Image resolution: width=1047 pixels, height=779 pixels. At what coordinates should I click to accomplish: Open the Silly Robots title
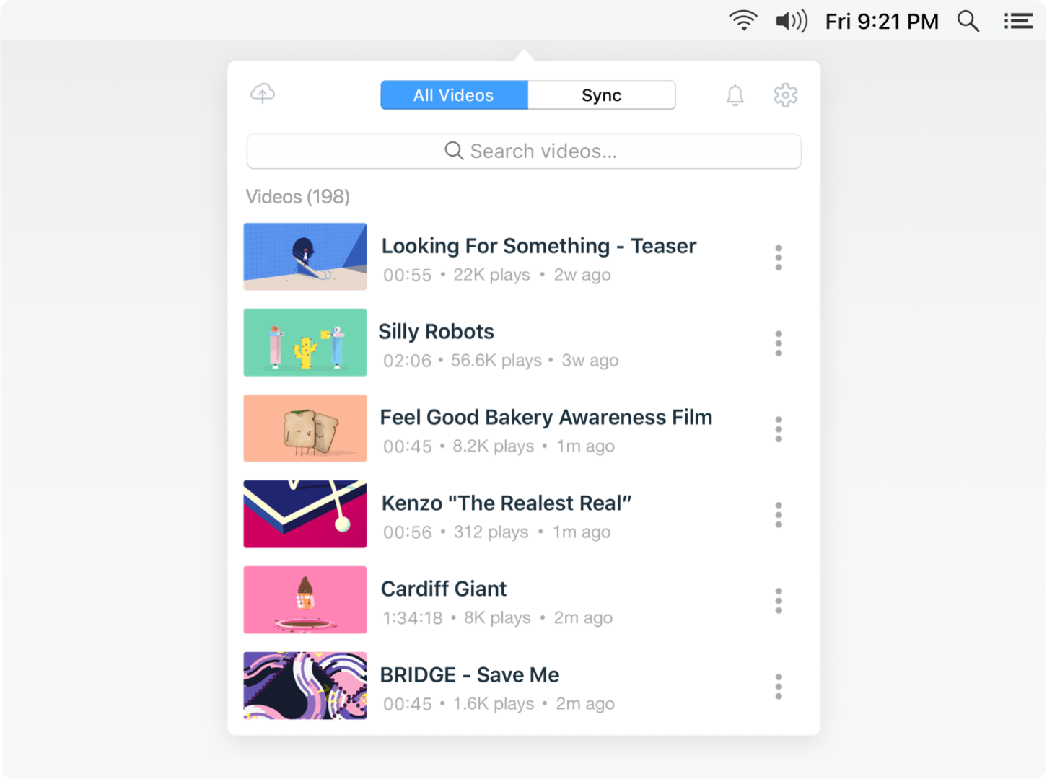pos(437,332)
